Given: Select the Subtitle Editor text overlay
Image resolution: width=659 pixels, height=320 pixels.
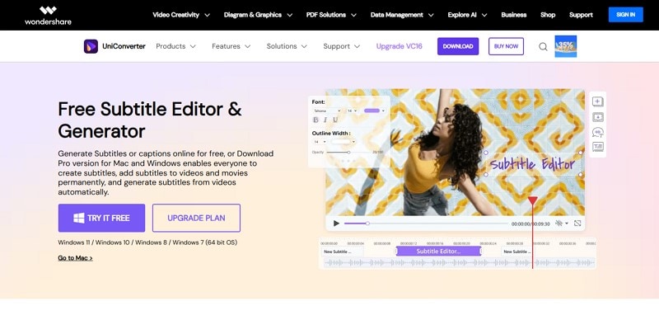Looking at the screenshot, I should (532, 164).
